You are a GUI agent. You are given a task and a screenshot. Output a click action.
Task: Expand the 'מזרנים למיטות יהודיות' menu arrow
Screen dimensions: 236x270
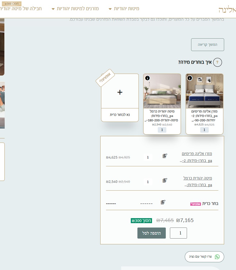[53, 9]
